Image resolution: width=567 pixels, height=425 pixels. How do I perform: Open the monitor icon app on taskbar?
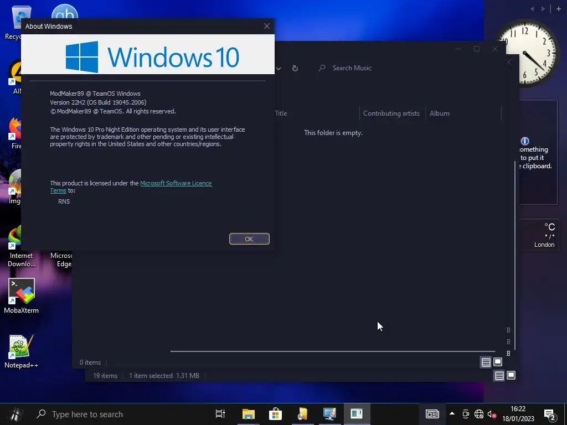click(329, 414)
